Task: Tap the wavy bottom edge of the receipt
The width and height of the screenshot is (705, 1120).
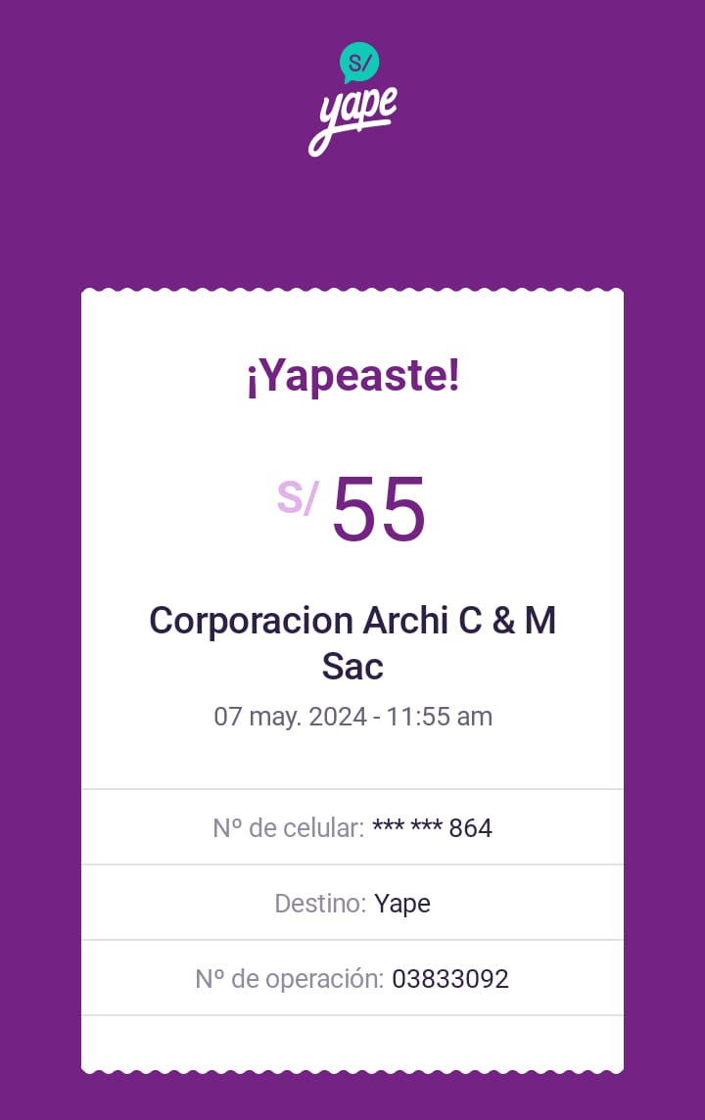Action: pyautogui.click(x=352, y=1068)
